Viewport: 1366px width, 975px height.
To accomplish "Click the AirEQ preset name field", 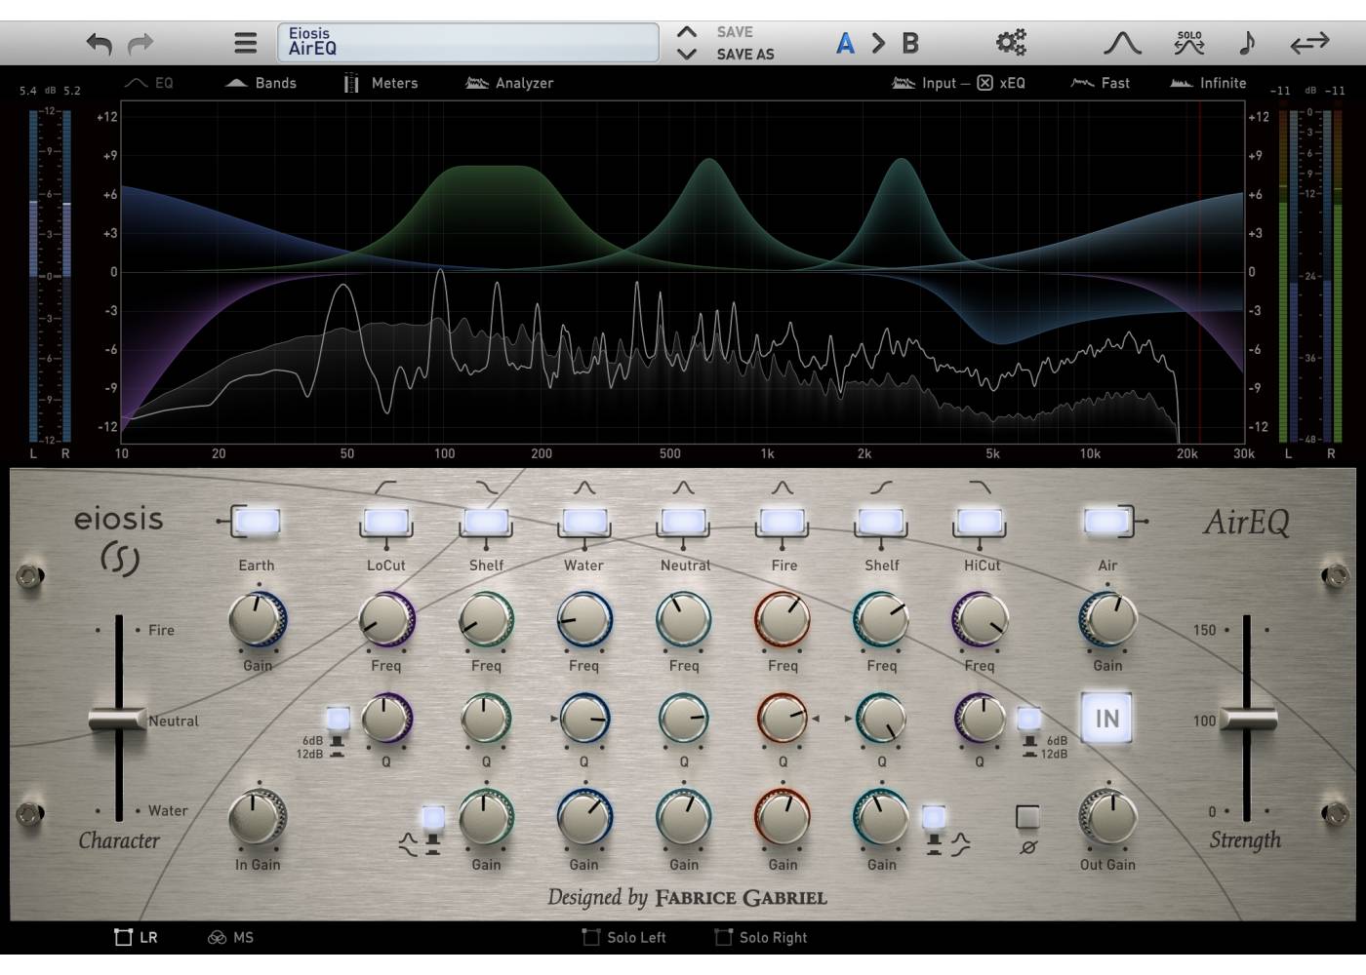I will (x=468, y=43).
